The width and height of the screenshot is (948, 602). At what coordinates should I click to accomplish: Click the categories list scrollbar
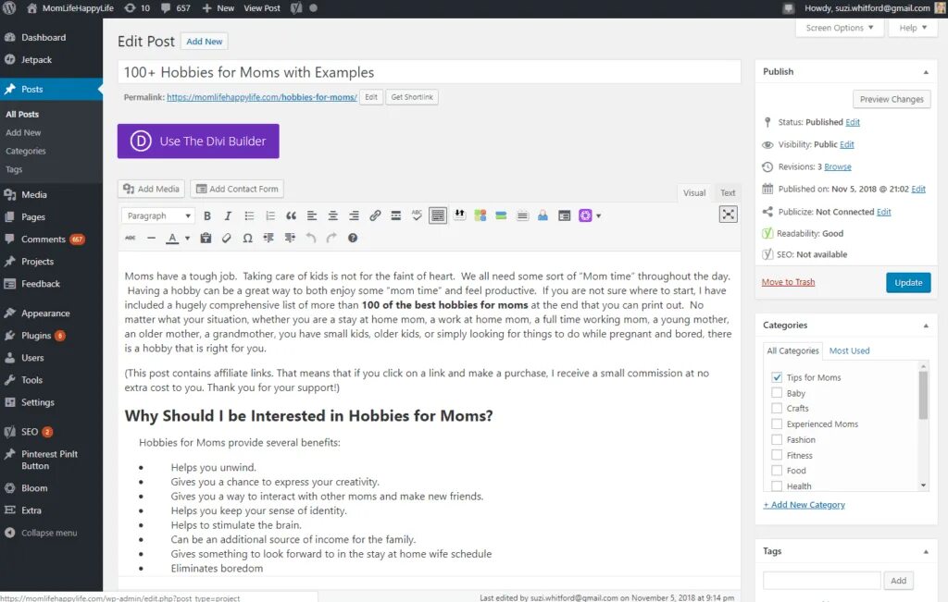(923, 396)
